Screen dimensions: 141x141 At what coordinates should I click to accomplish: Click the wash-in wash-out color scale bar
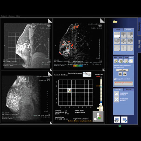point(78,66)
